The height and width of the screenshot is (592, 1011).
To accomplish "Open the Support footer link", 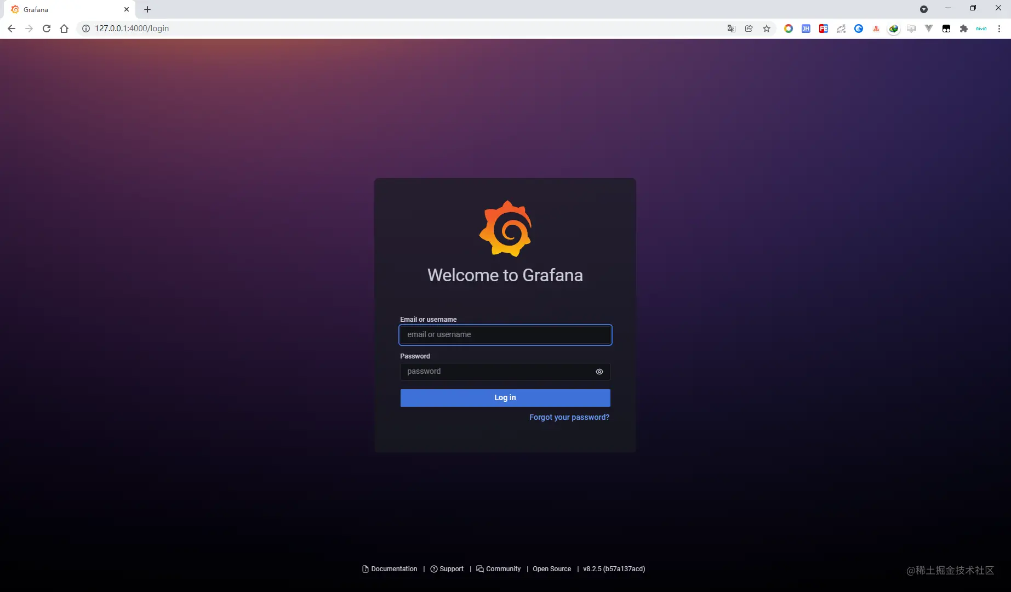I will pos(447,569).
